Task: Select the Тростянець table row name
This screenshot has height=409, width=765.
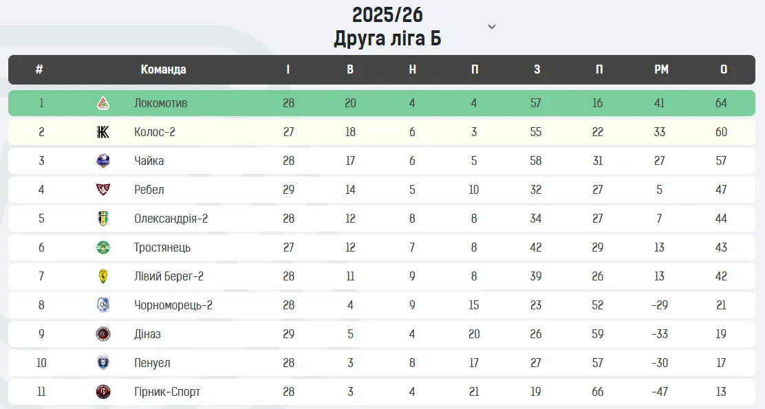Action: (162, 247)
